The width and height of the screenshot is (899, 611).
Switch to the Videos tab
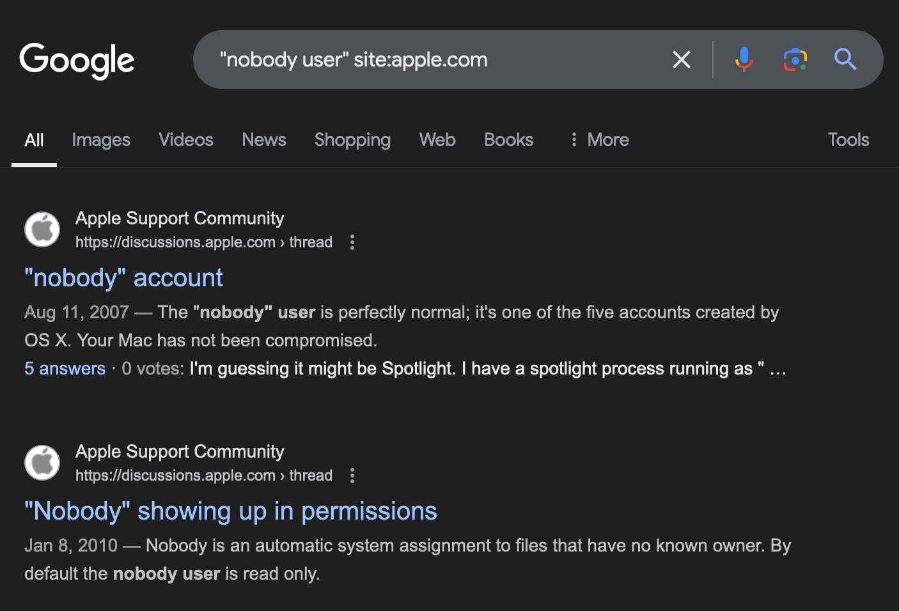point(186,140)
